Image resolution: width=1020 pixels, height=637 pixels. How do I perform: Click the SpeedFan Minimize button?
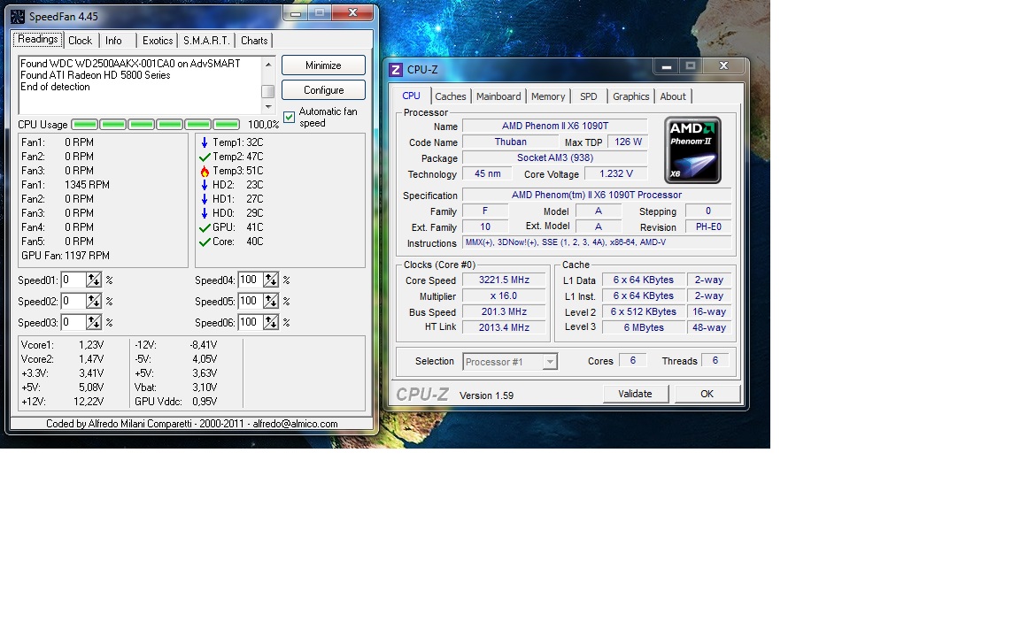[323, 65]
